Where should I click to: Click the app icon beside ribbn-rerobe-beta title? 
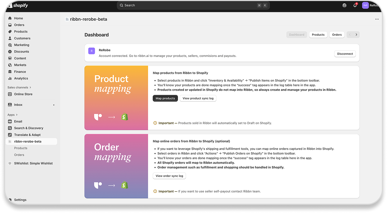pos(67,19)
